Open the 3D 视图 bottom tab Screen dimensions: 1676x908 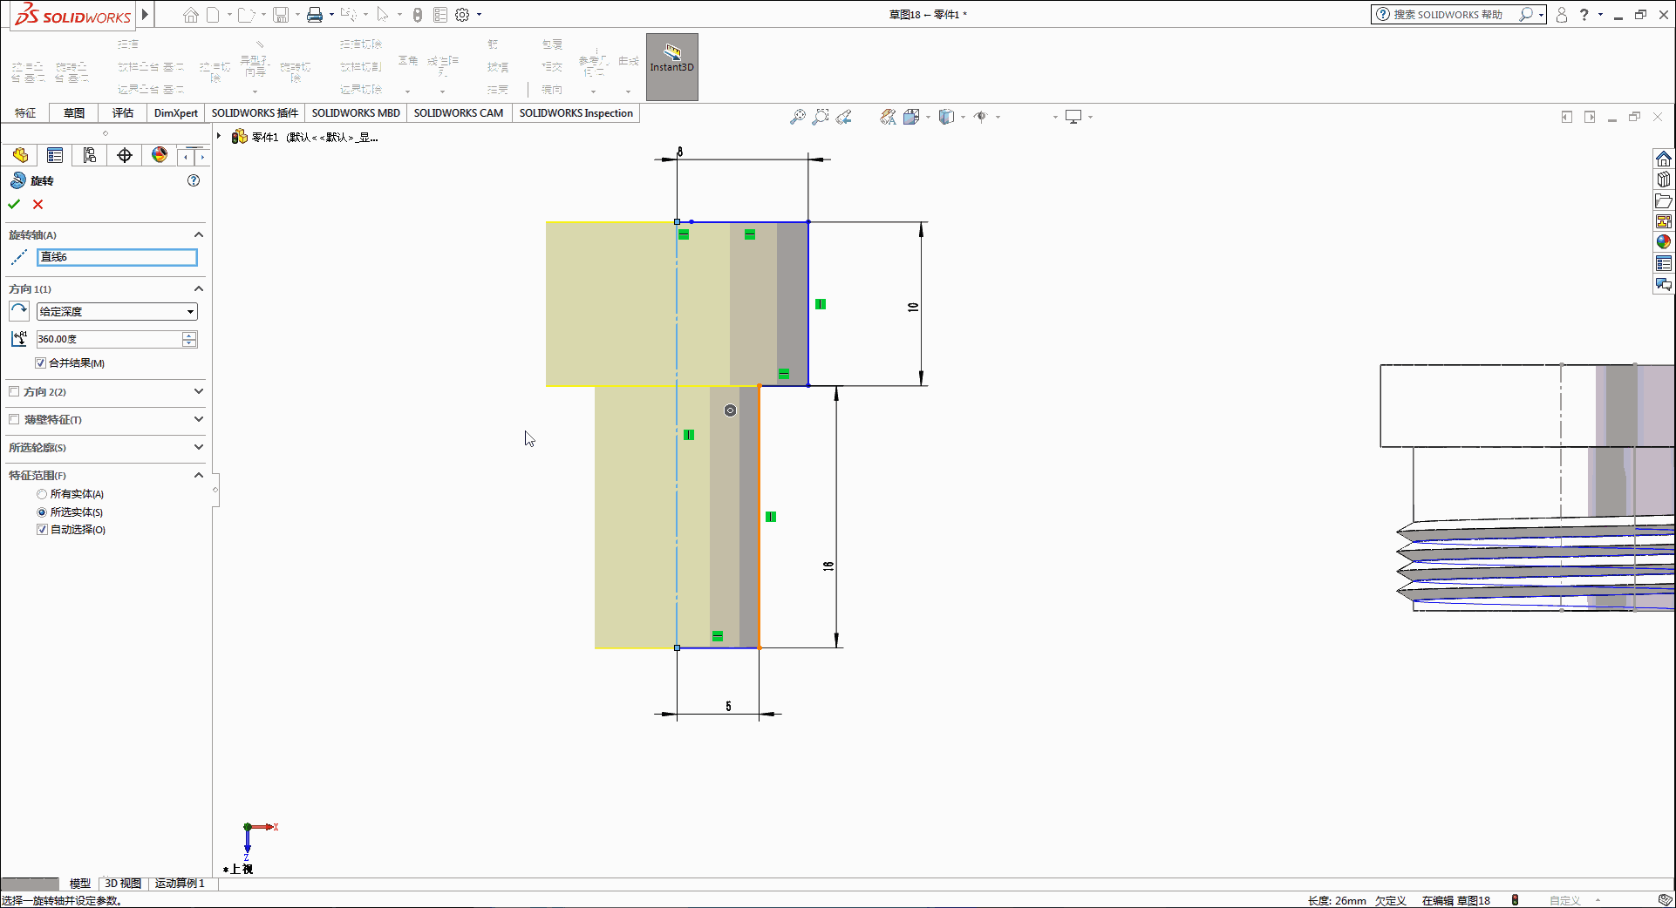point(123,884)
